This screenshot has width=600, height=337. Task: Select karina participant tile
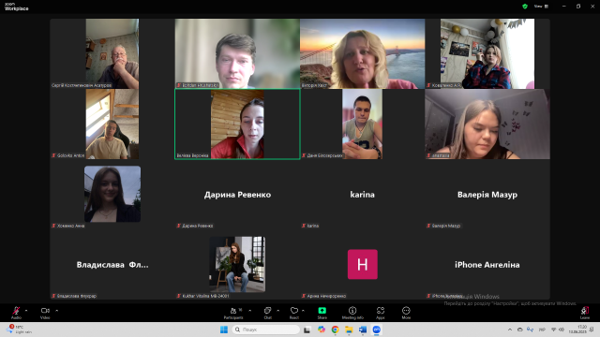pos(363,195)
